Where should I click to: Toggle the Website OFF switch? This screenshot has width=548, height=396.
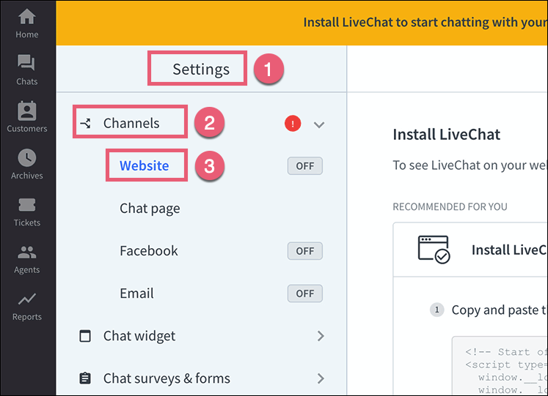coord(304,166)
